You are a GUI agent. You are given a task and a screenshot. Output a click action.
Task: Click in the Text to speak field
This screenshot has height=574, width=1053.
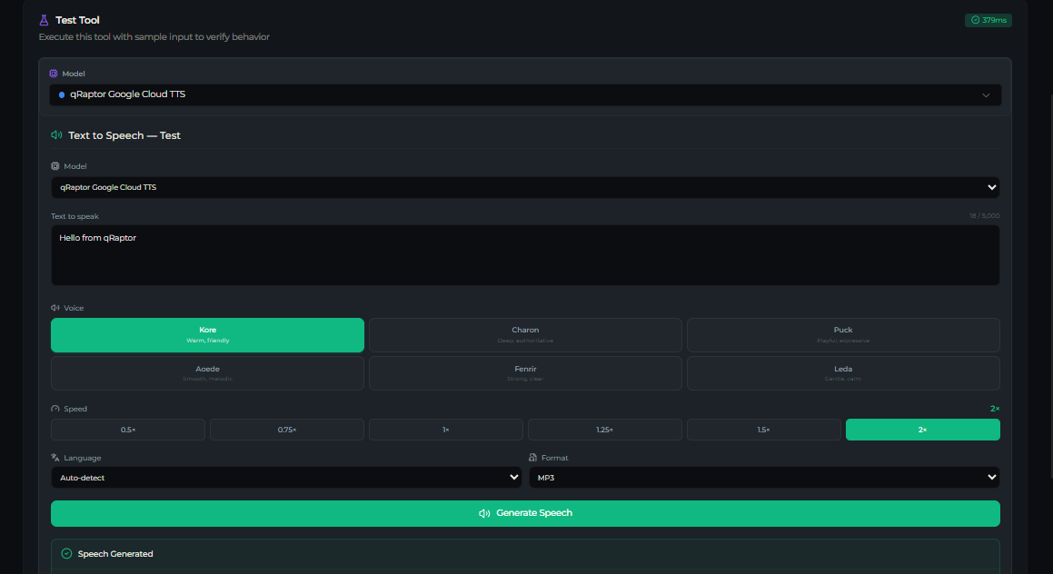(525, 255)
